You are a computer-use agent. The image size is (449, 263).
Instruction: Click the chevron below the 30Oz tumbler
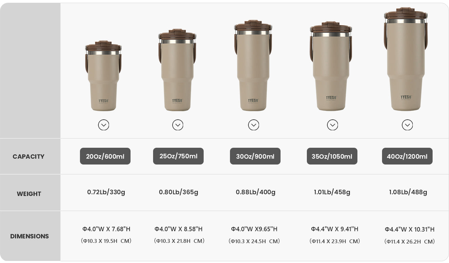click(254, 125)
